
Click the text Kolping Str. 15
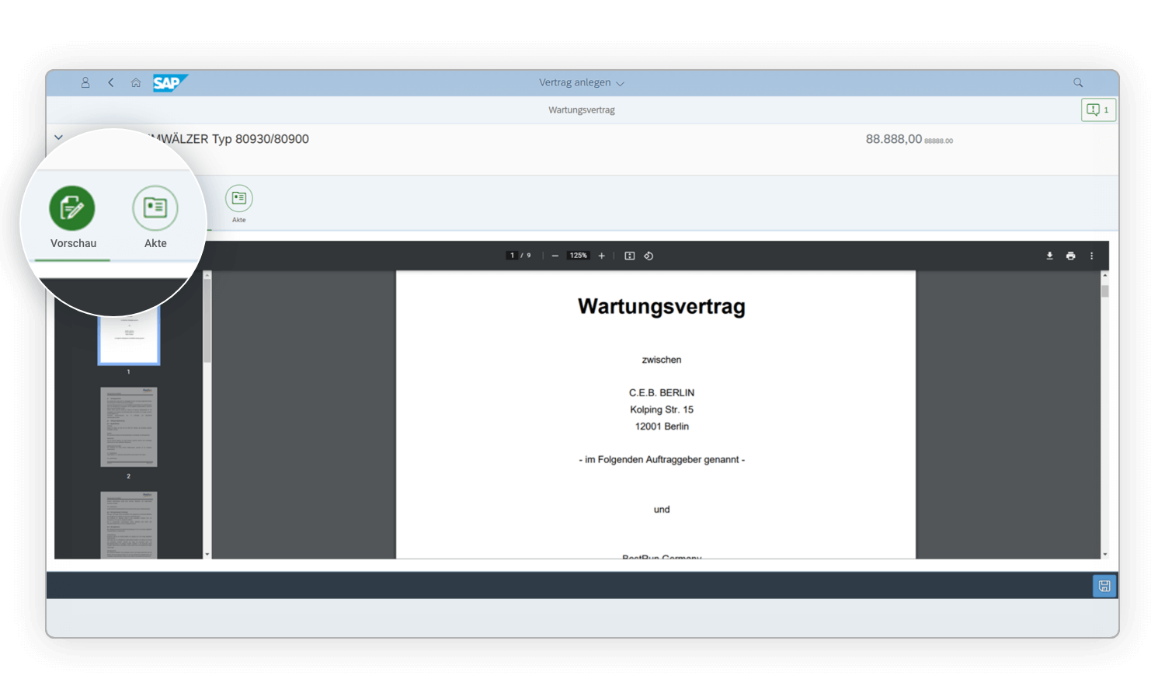(x=662, y=409)
